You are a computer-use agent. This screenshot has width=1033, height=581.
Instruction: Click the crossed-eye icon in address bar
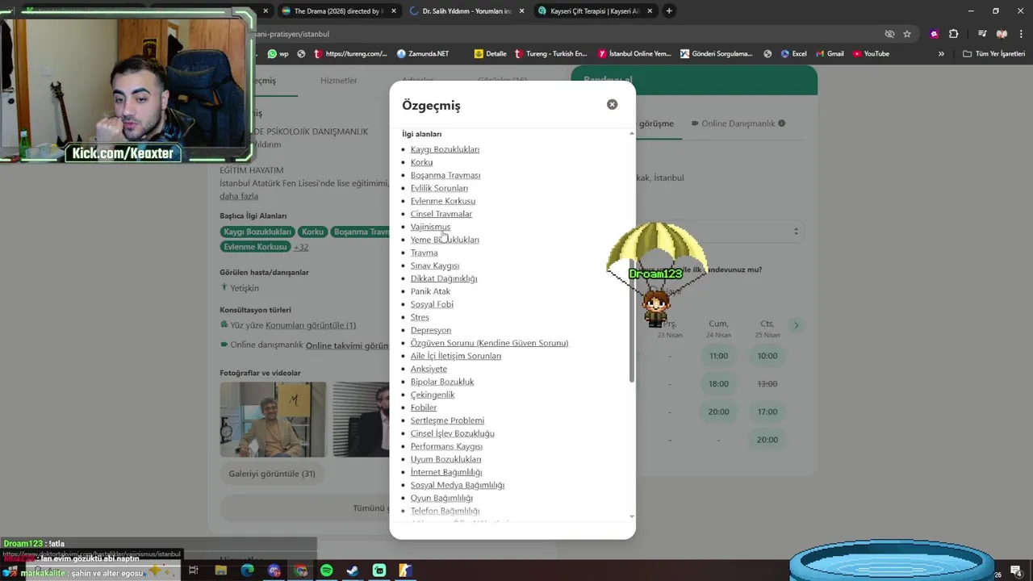click(x=889, y=34)
